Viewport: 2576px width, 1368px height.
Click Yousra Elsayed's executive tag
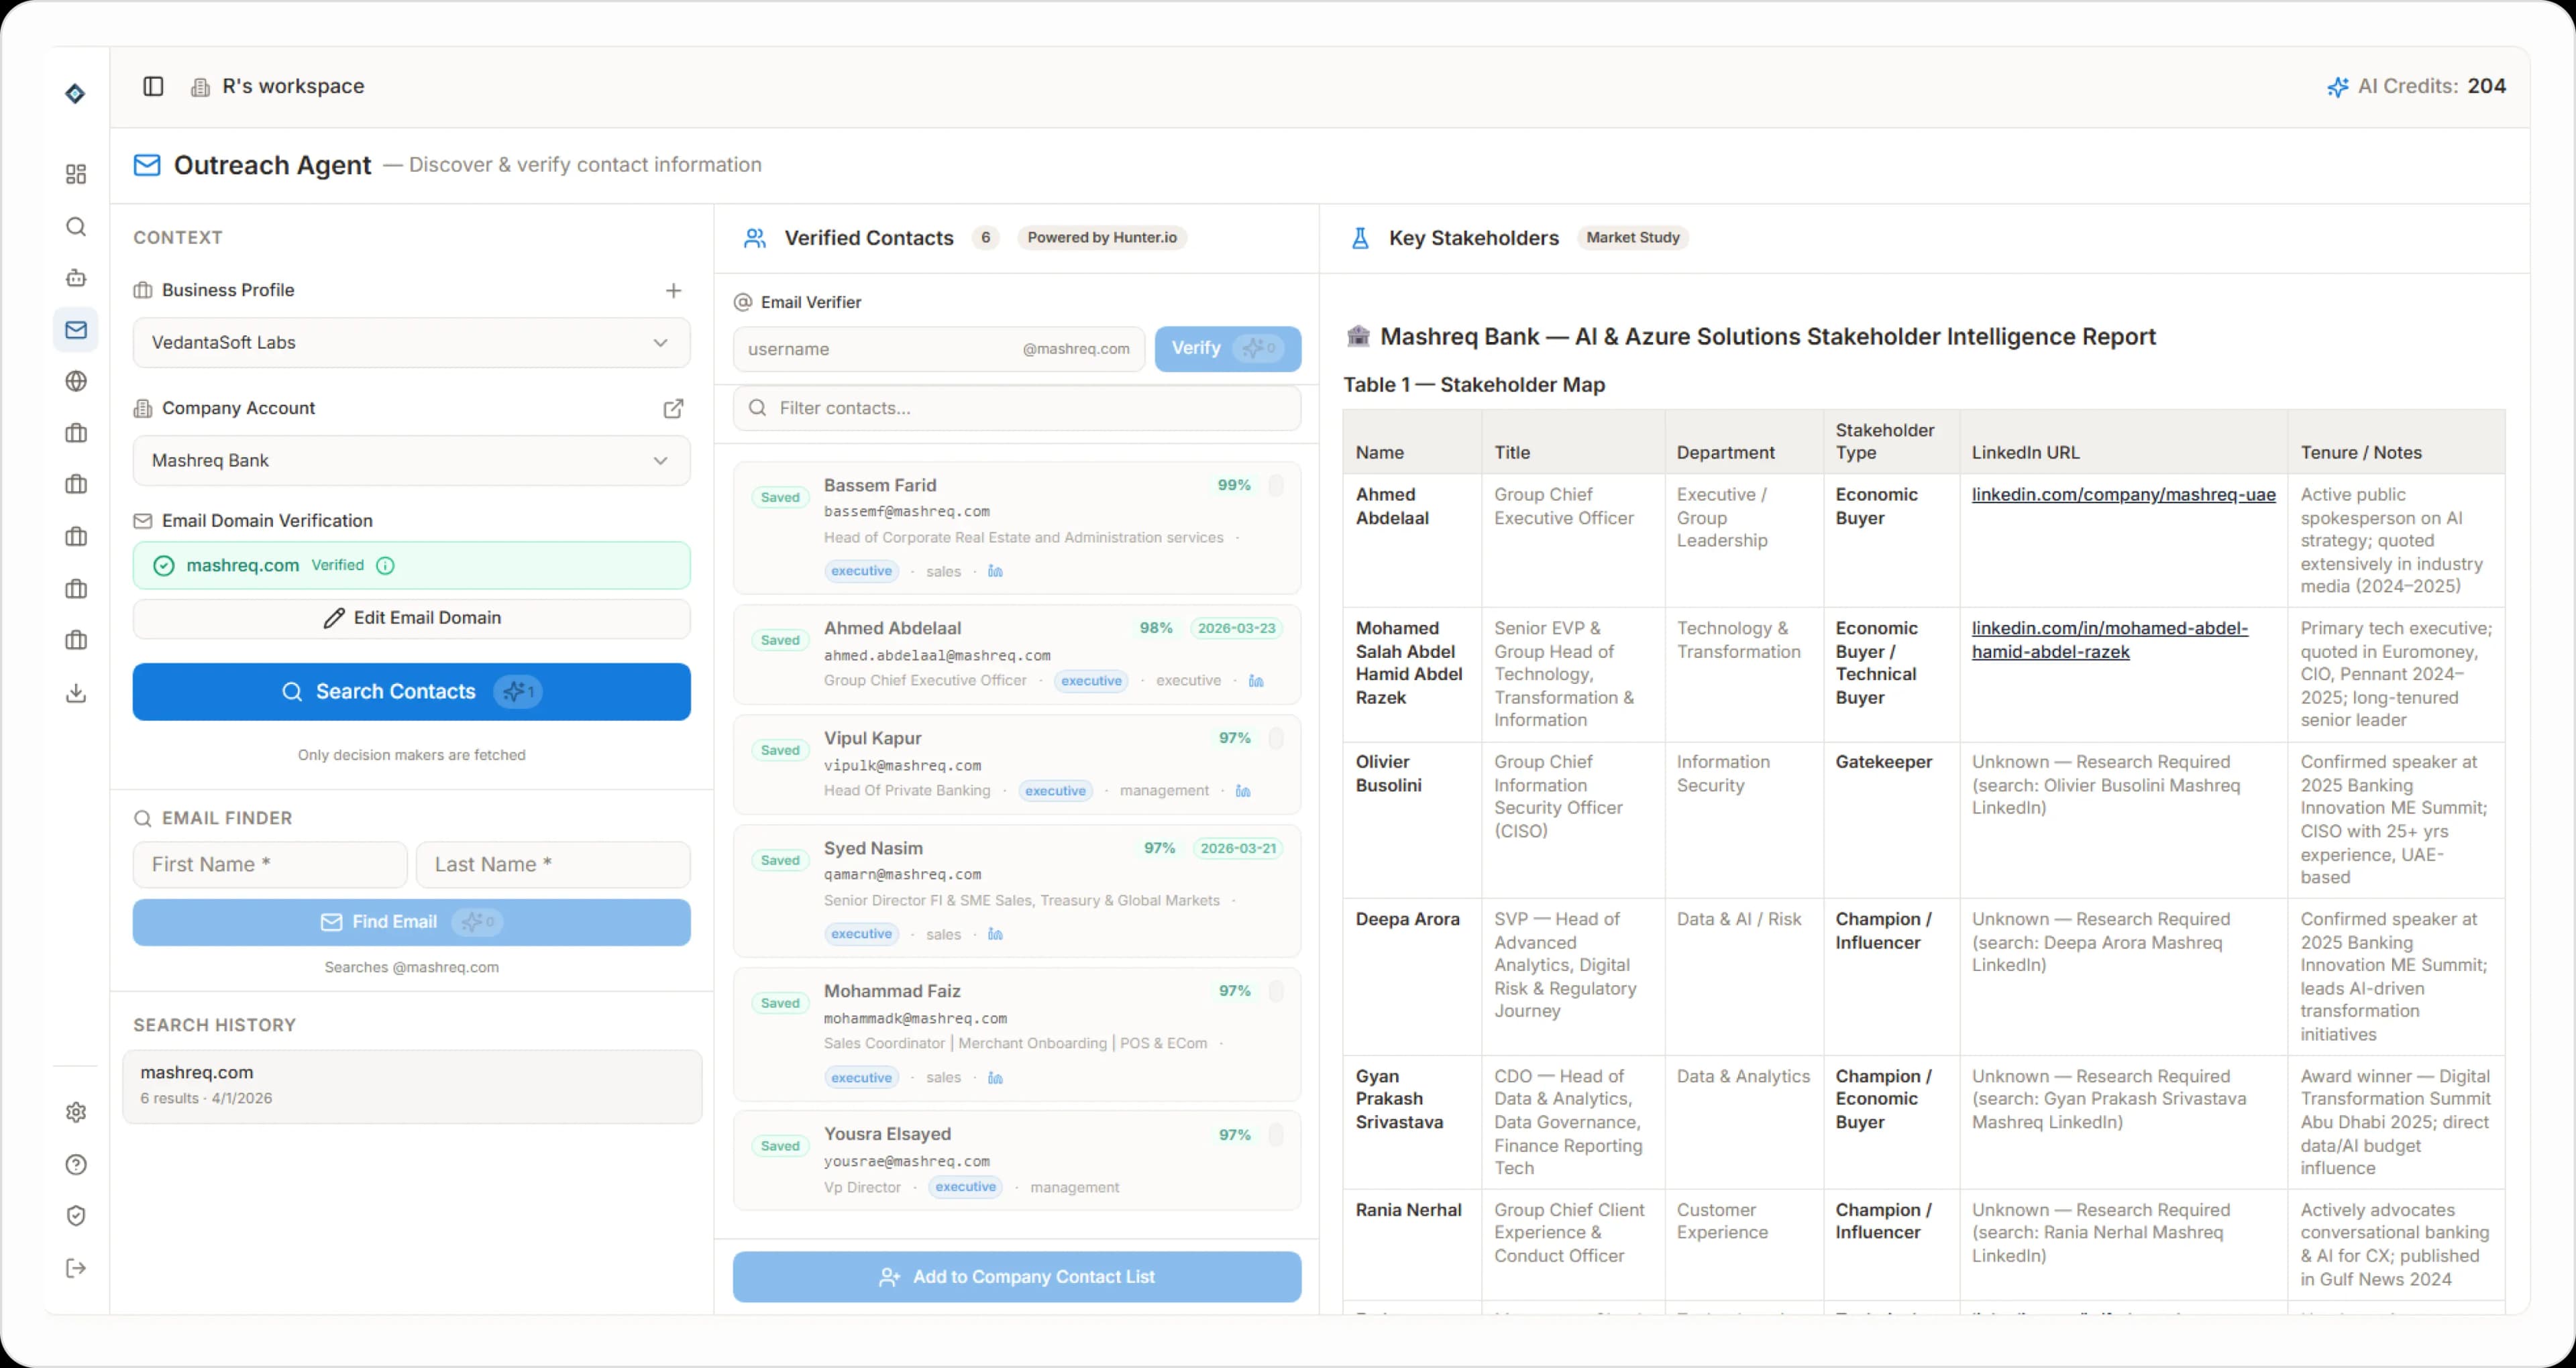[x=965, y=1187]
